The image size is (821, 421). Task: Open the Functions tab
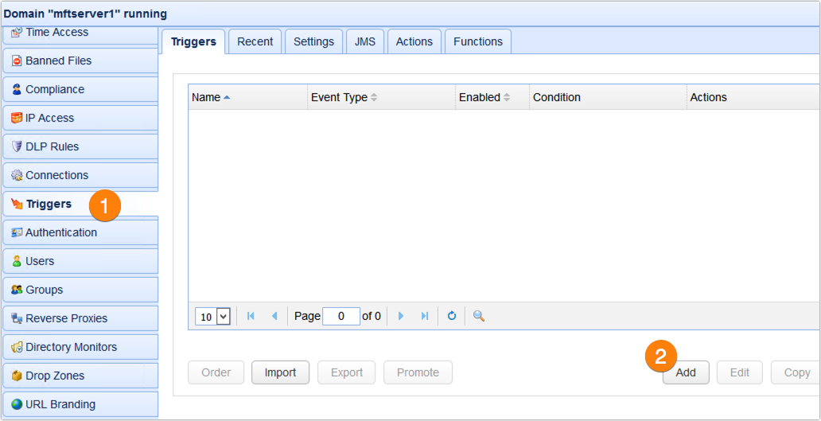click(x=478, y=42)
